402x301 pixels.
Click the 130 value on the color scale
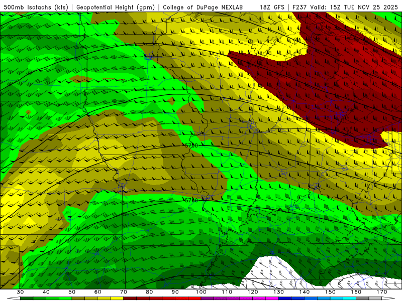click(279, 292)
